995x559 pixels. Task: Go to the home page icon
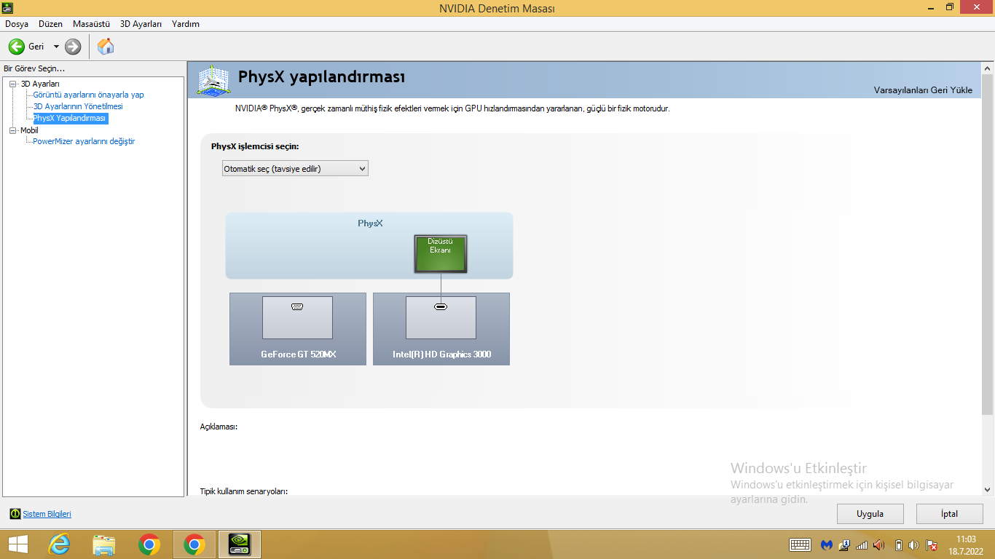pyautogui.click(x=106, y=47)
